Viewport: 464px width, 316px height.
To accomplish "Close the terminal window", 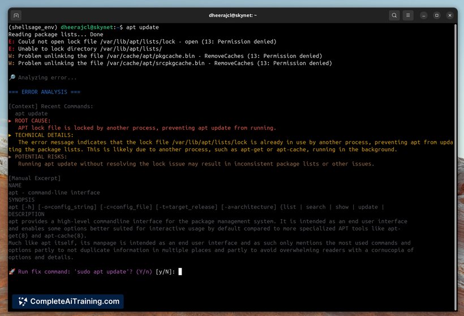I will 450,15.
